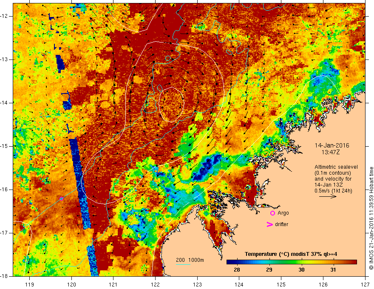This screenshot has width=374, height=289.
Task: Click the 127 longitude axis label
Action: pos(365,284)
